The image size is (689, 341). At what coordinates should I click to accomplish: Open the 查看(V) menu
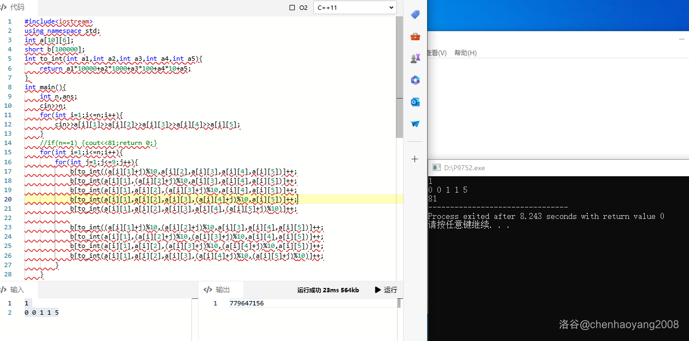437,53
